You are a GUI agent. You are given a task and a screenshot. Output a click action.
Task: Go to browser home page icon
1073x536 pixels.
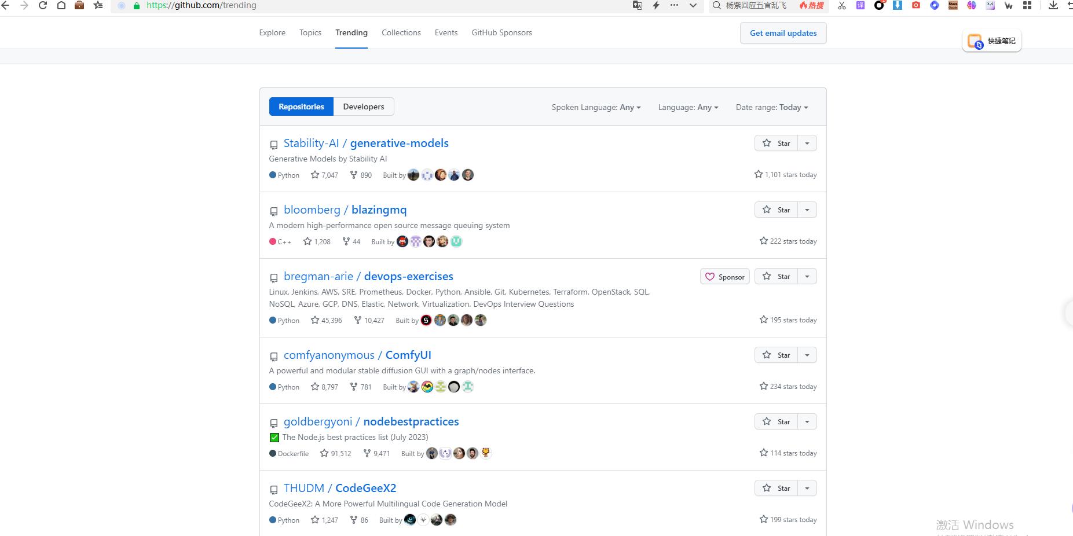tap(61, 5)
